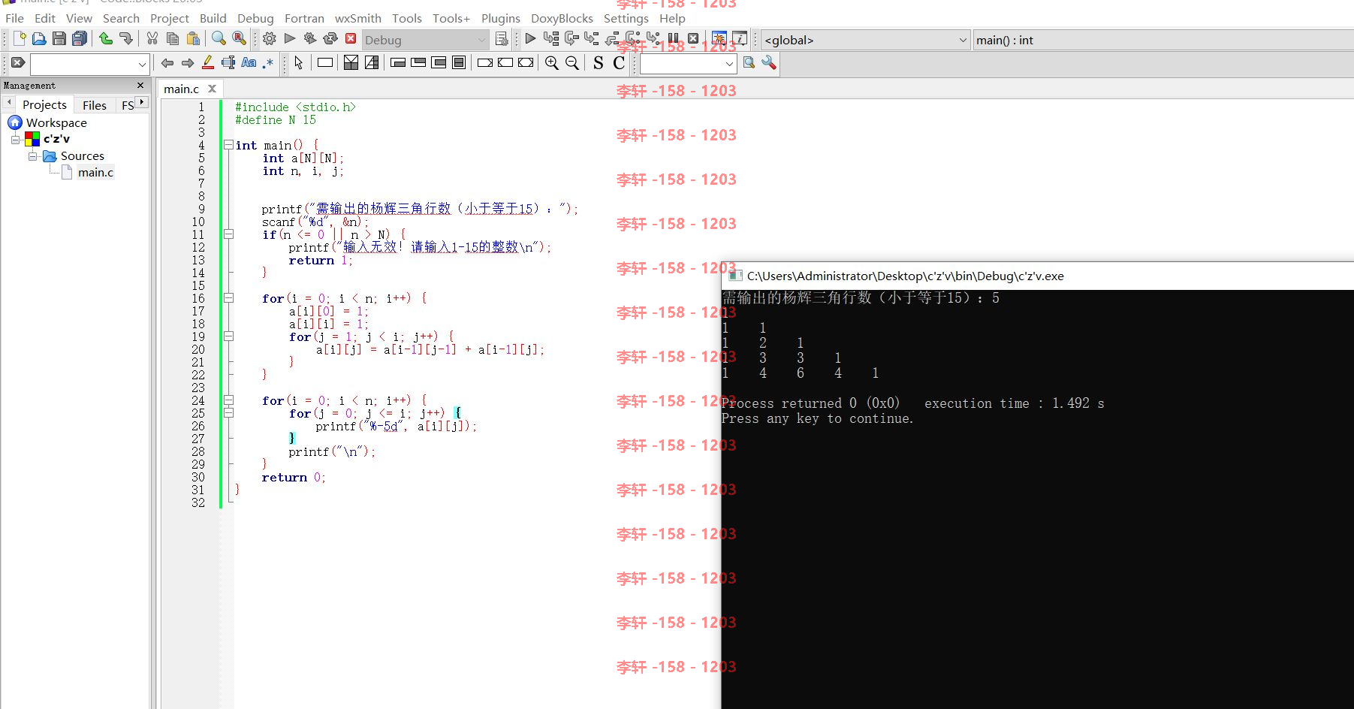The height and width of the screenshot is (709, 1354).
Task: Toggle match case Aa option
Action: pyautogui.click(x=249, y=63)
